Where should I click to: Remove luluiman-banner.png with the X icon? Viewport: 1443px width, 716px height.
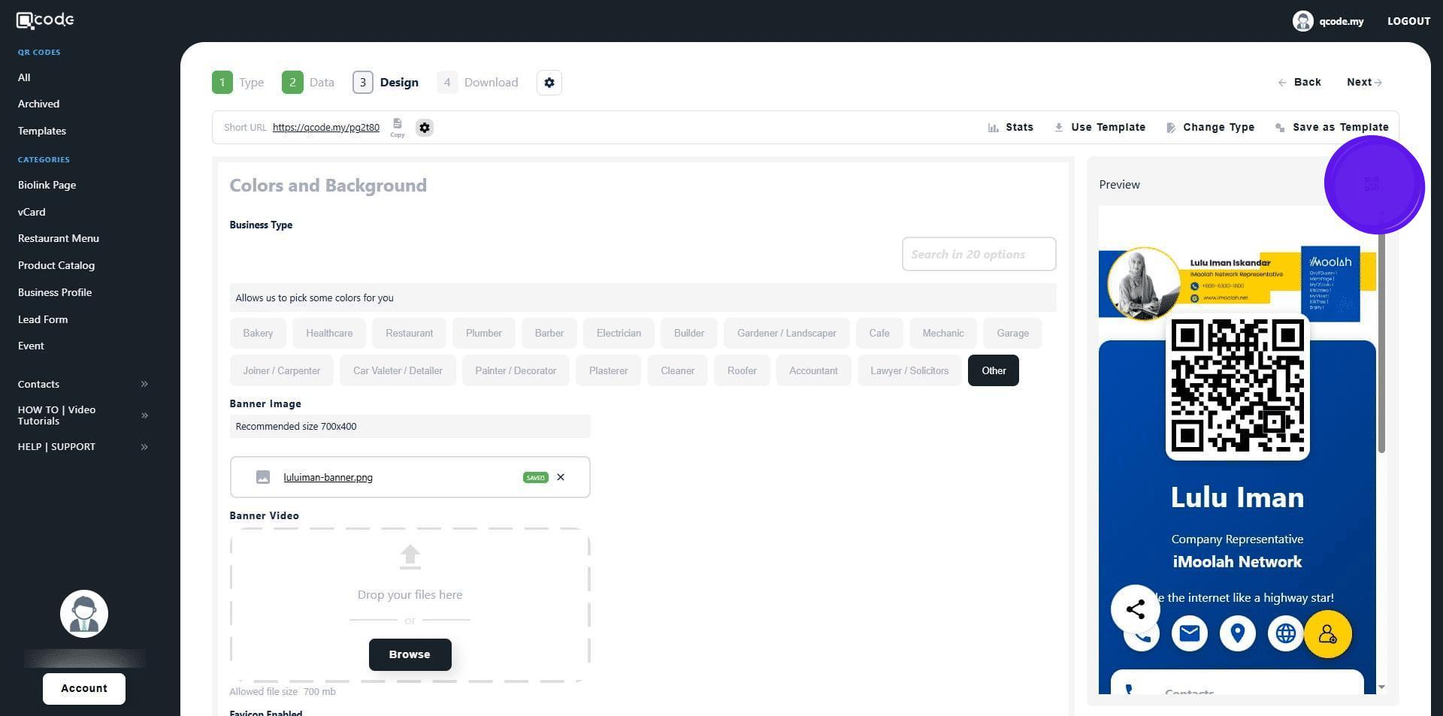click(x=561, y=477)
